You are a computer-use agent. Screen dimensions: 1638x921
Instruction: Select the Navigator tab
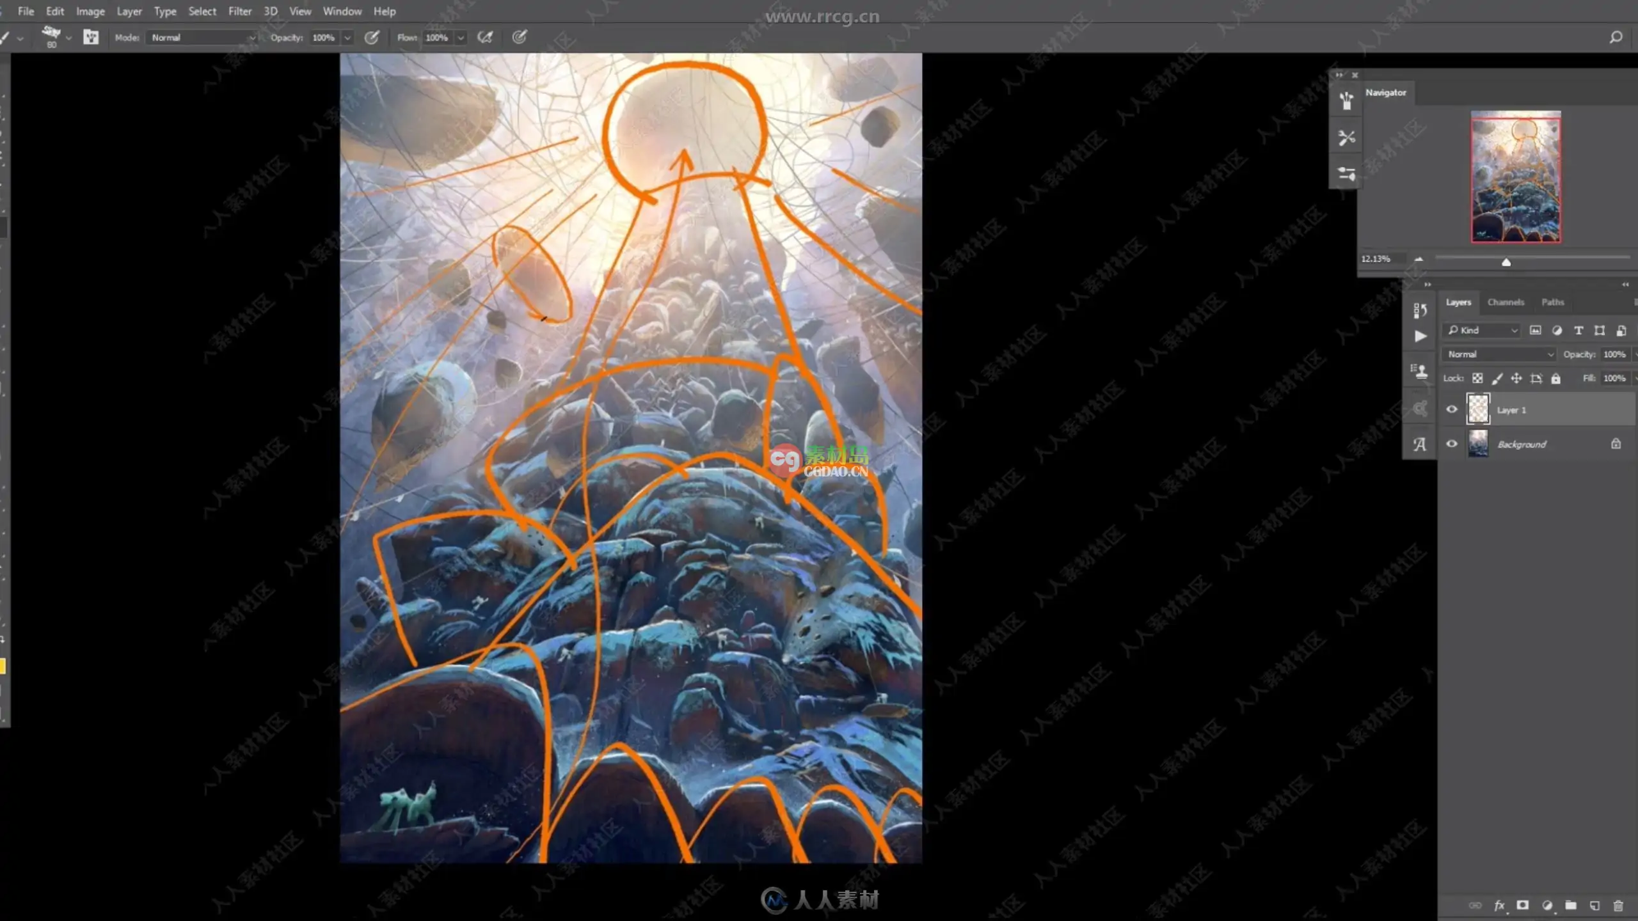pos(1386,93)
